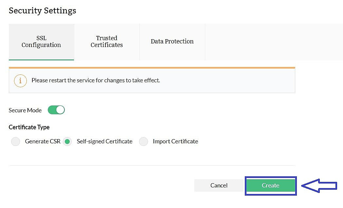This screenshot has width=343, height=208.
Task: Open the Data Protection tab
Action: click(172, 41)
